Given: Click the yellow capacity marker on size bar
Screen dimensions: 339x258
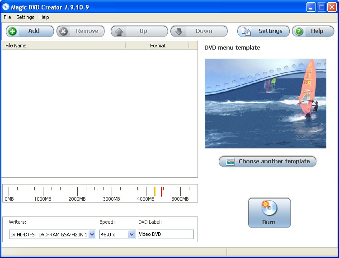Looking at the screenshot, I should (x=155, y=191).
